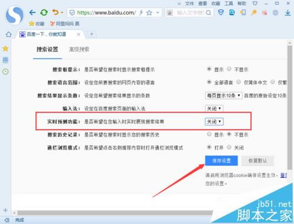The image size is (294, 224).
Task: Select 关闭 for 通栏浏览模式
Action: coord(229,147)
